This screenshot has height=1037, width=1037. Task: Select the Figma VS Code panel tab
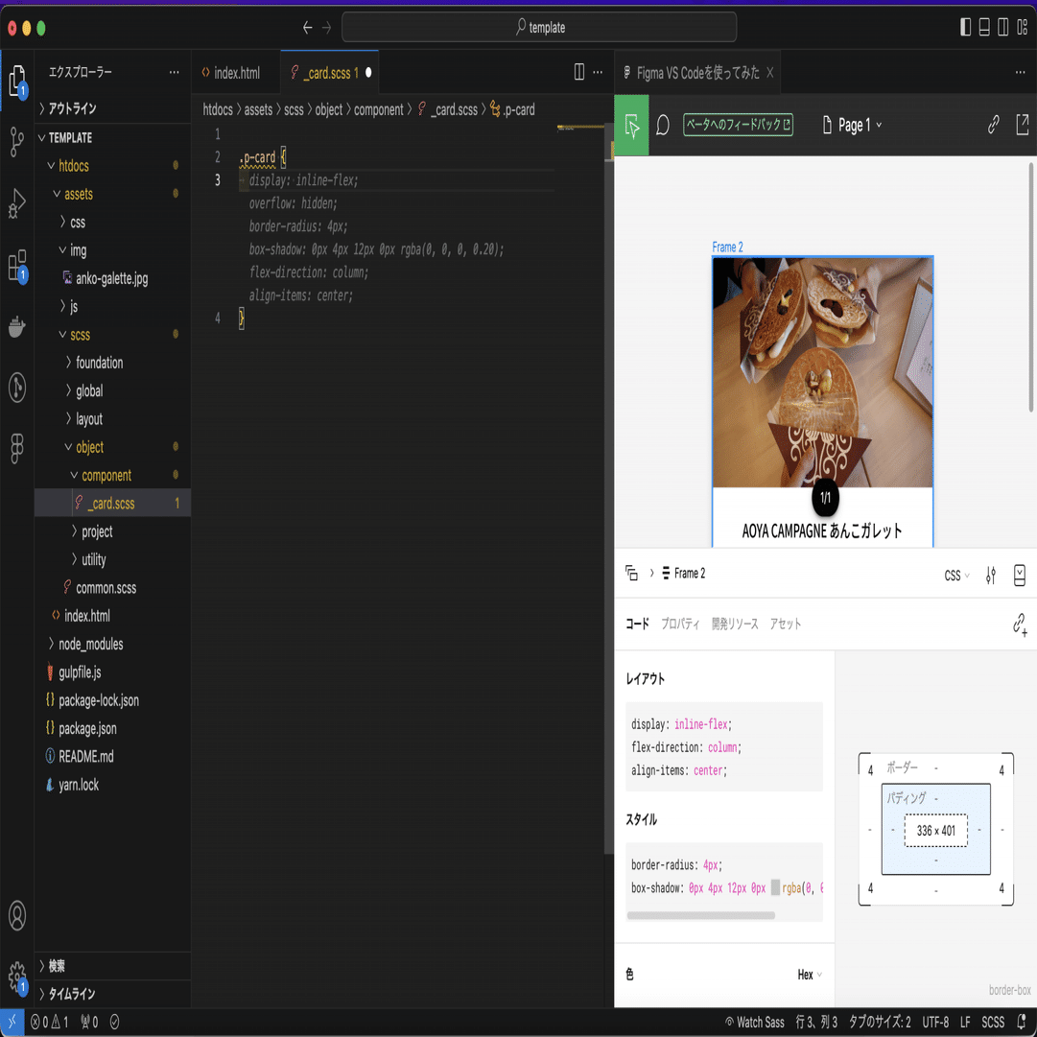[697, 73]
